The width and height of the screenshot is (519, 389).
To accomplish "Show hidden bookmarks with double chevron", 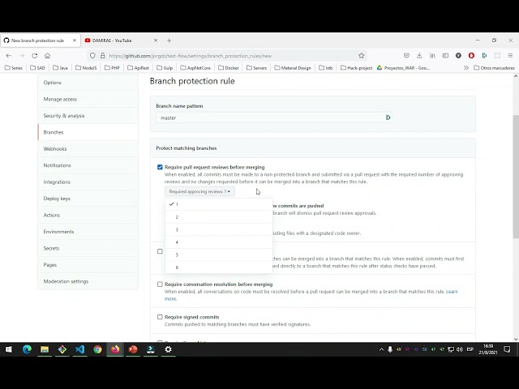I will [466, 68].
